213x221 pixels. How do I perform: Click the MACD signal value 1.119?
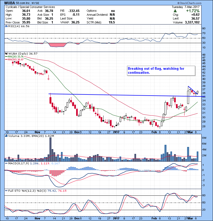coord(45,163)
